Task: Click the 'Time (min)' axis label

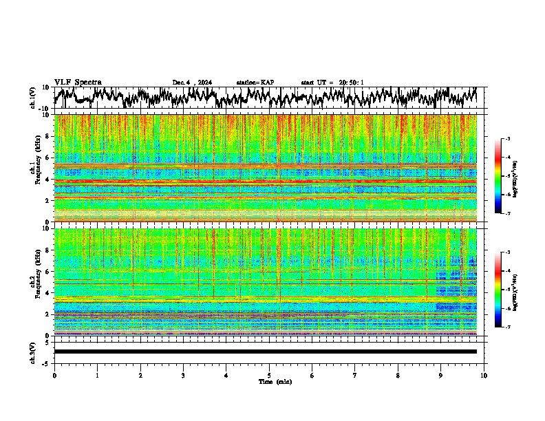Action: pos(275,382)
